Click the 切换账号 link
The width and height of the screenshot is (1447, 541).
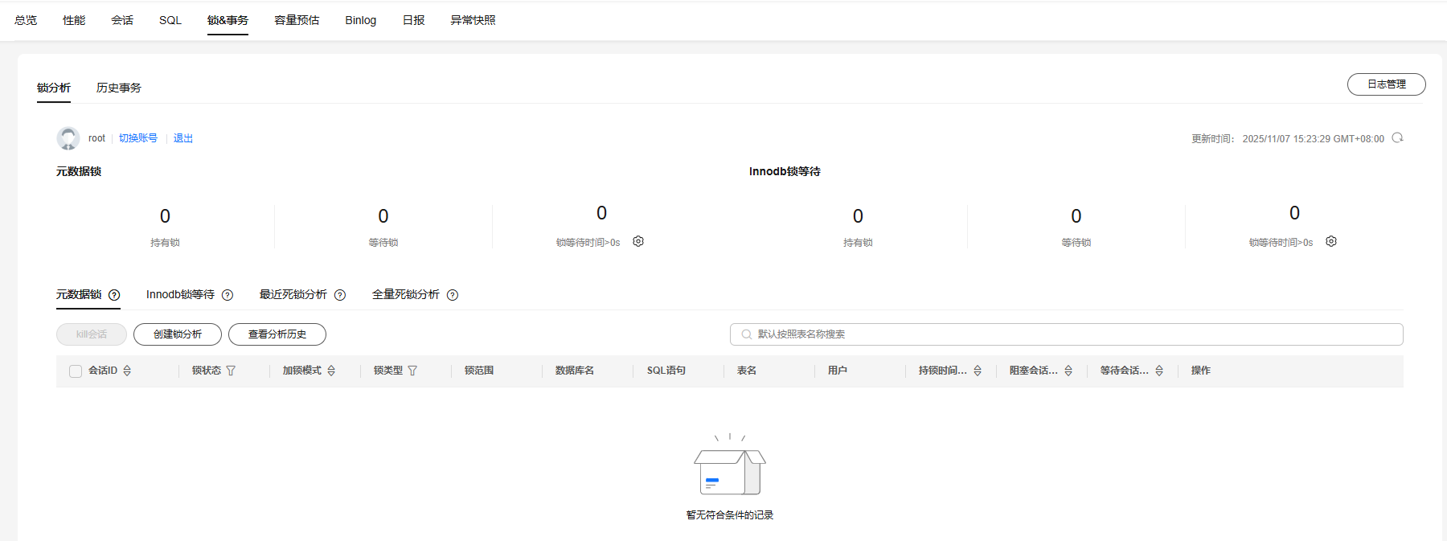tap(138, 138)
